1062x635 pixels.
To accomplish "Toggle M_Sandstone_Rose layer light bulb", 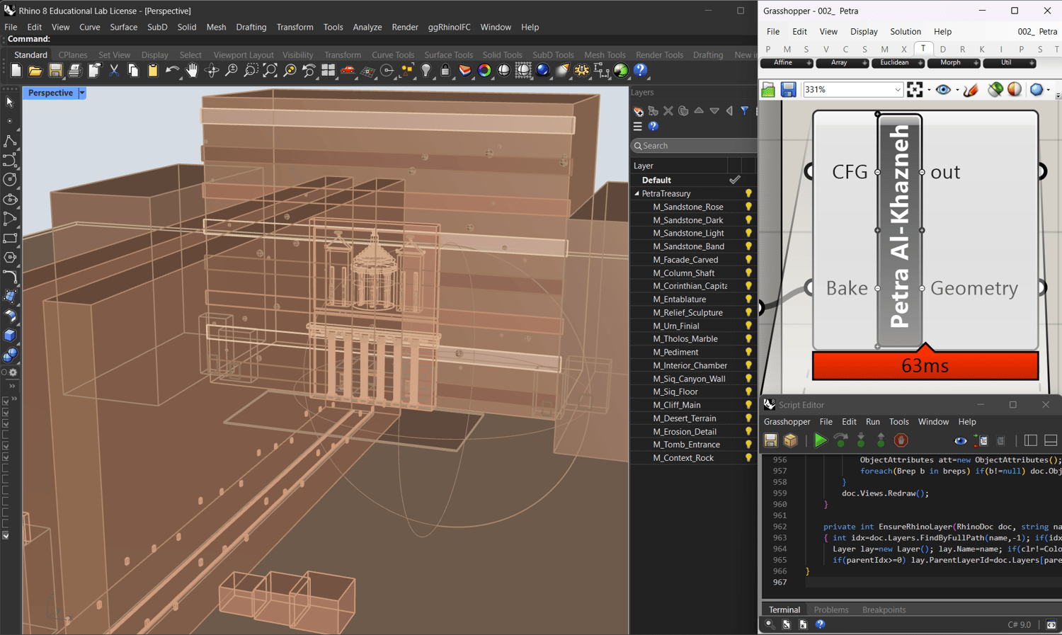I will pos(748,207).
